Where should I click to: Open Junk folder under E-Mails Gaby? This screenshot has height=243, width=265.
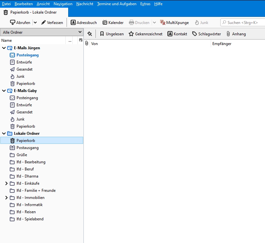click(x=42, y=119)
